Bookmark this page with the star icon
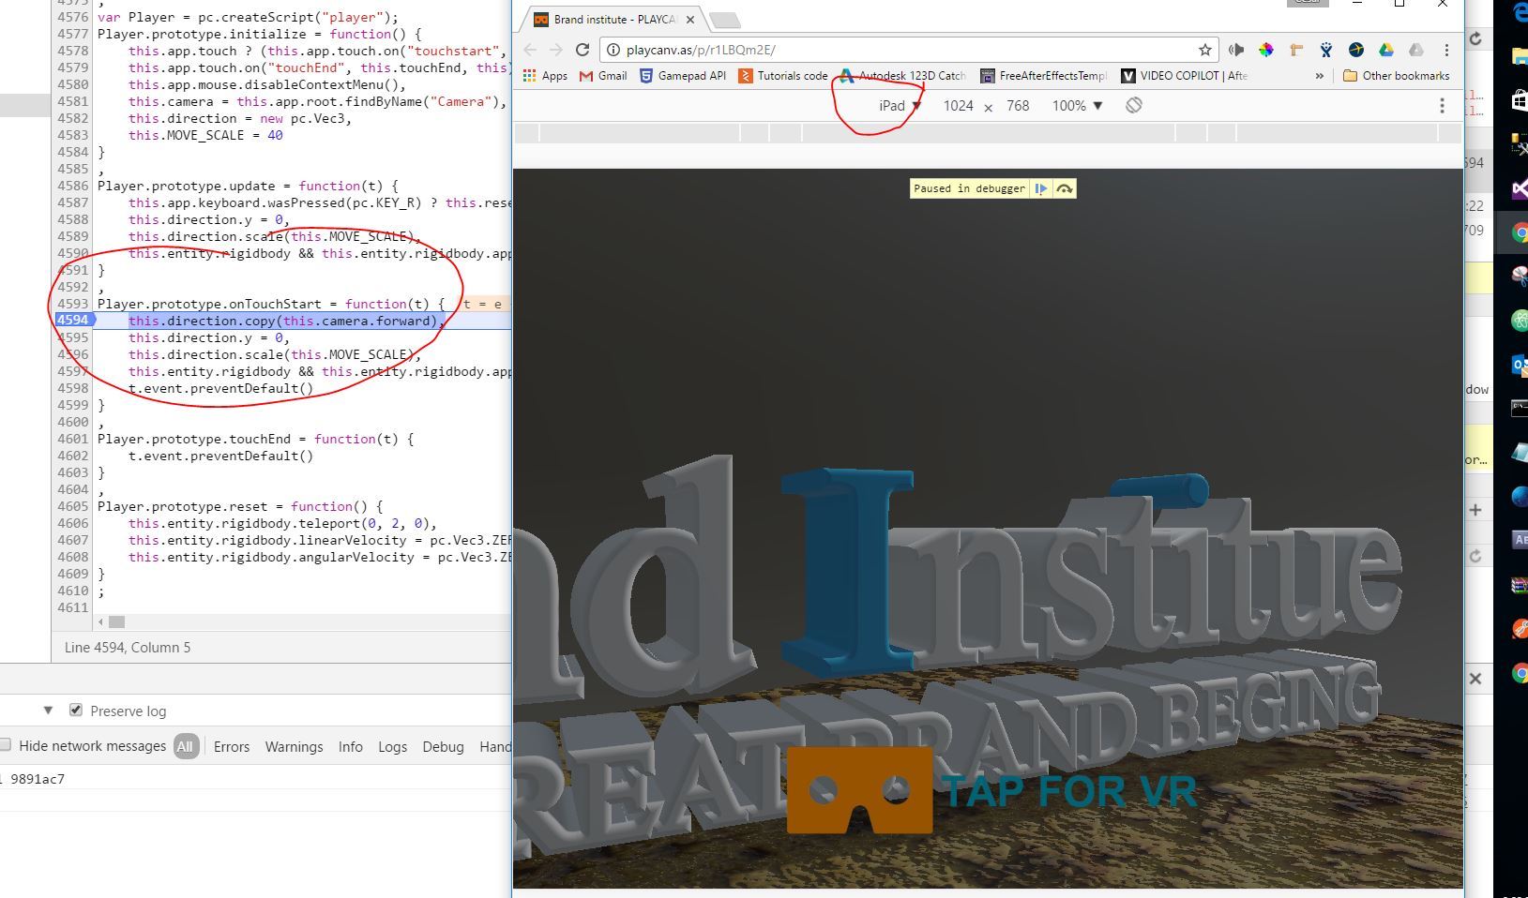 click(x=1204, y=50)
